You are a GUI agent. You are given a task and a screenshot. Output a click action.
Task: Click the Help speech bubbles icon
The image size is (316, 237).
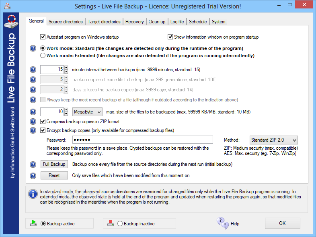coord(223,223)
